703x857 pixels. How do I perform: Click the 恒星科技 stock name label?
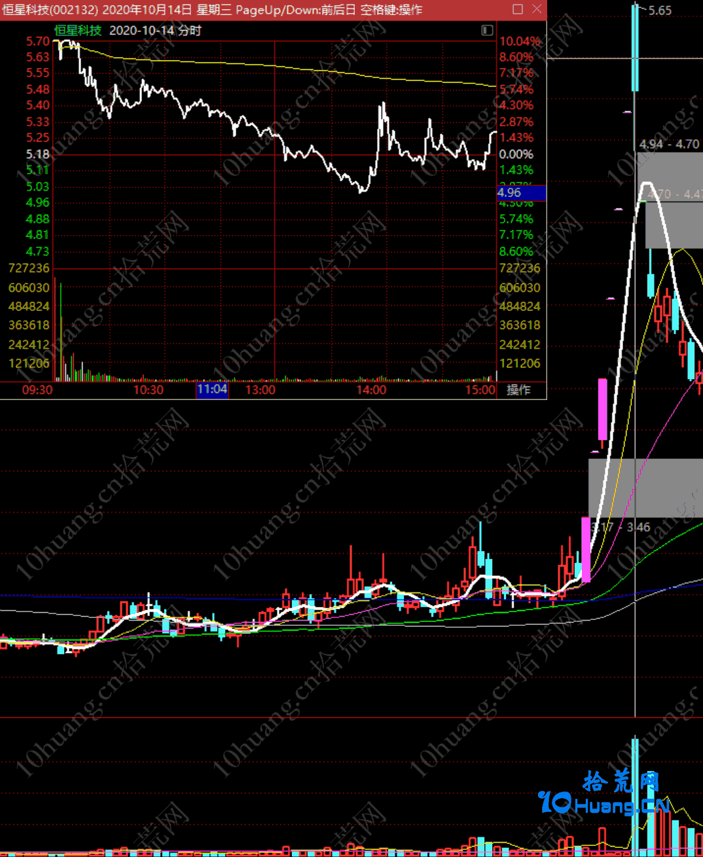coord(78,30)
